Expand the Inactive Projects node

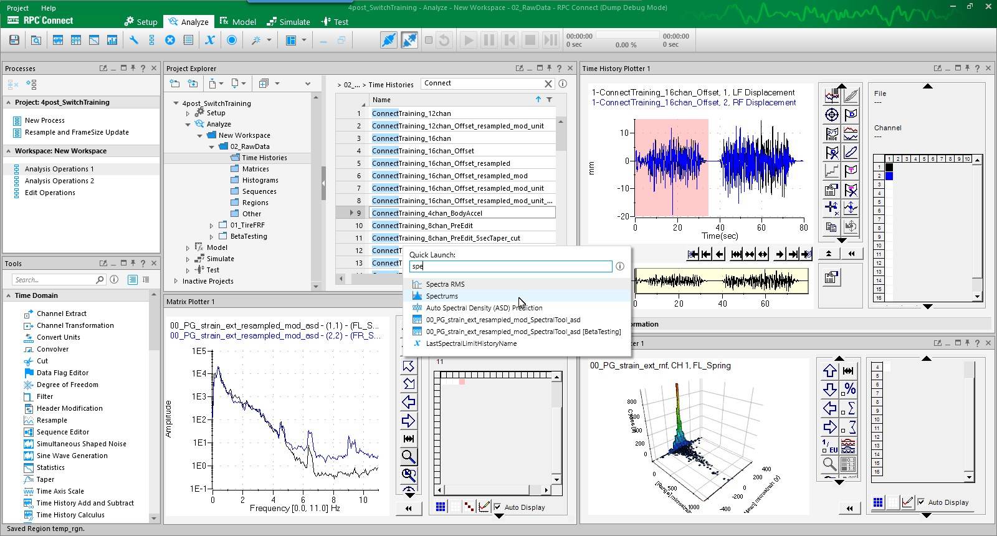(x=176, y=282)
